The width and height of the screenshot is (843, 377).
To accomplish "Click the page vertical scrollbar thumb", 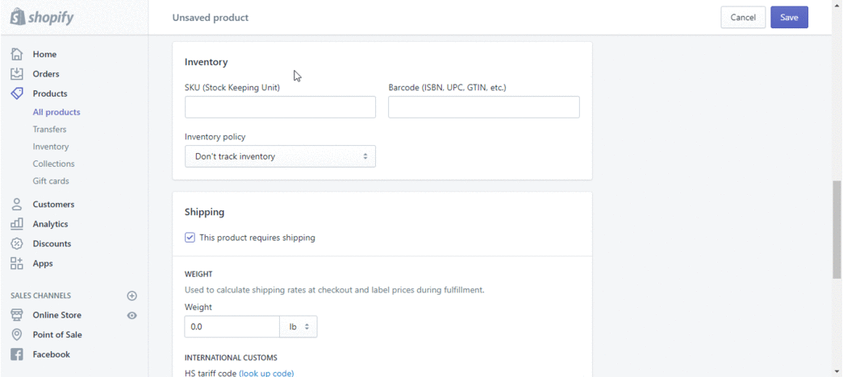I will 837,230.
